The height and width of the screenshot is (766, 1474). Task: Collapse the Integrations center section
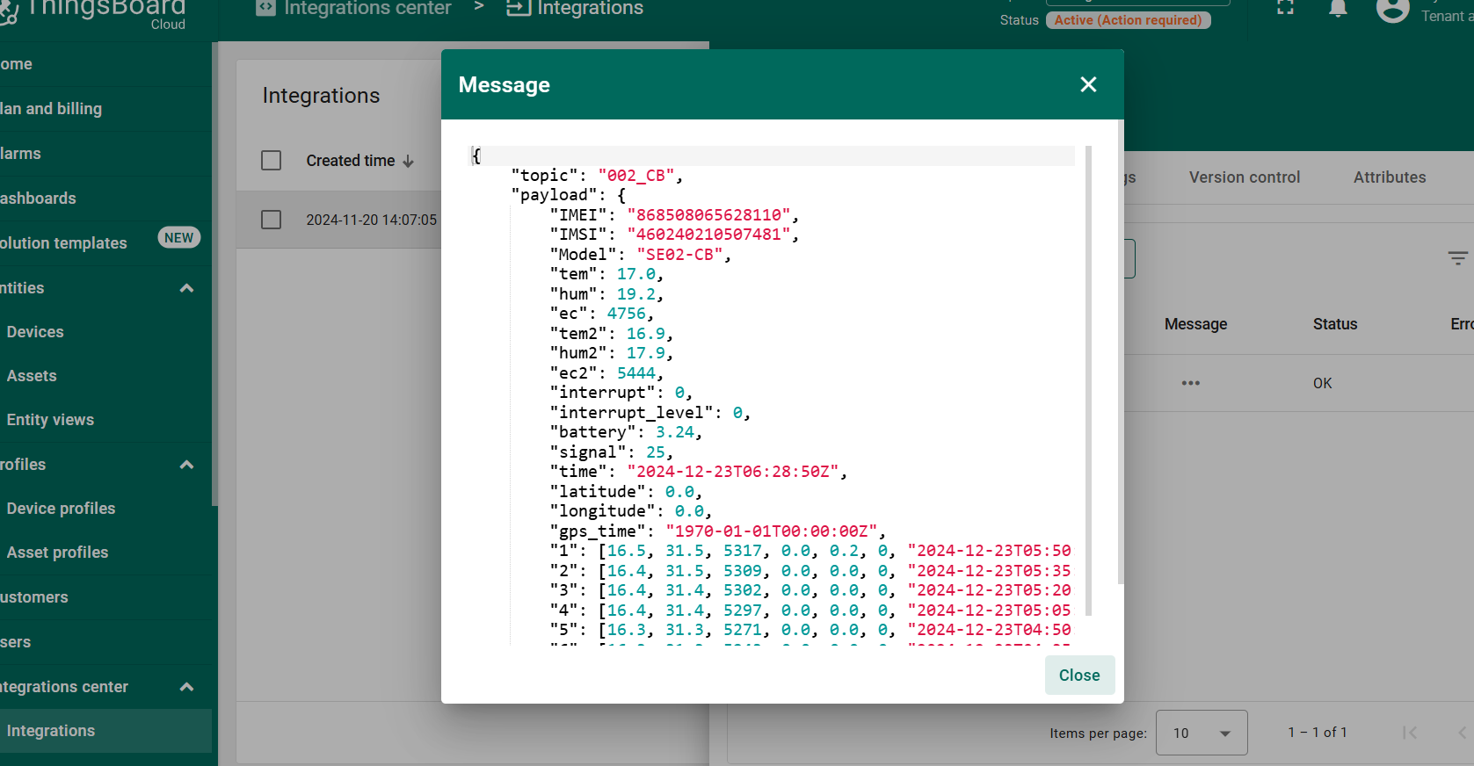coord(186,687)
